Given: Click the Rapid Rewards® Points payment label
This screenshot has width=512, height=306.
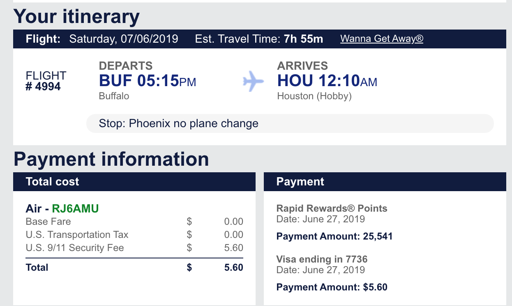Looking at the screenshot, I should coord(332,208).
